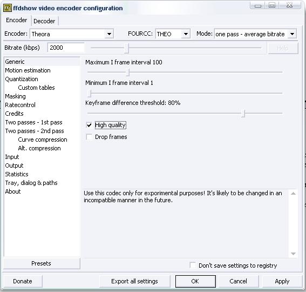Select Output in the settings list

click(x=14, y=165)
